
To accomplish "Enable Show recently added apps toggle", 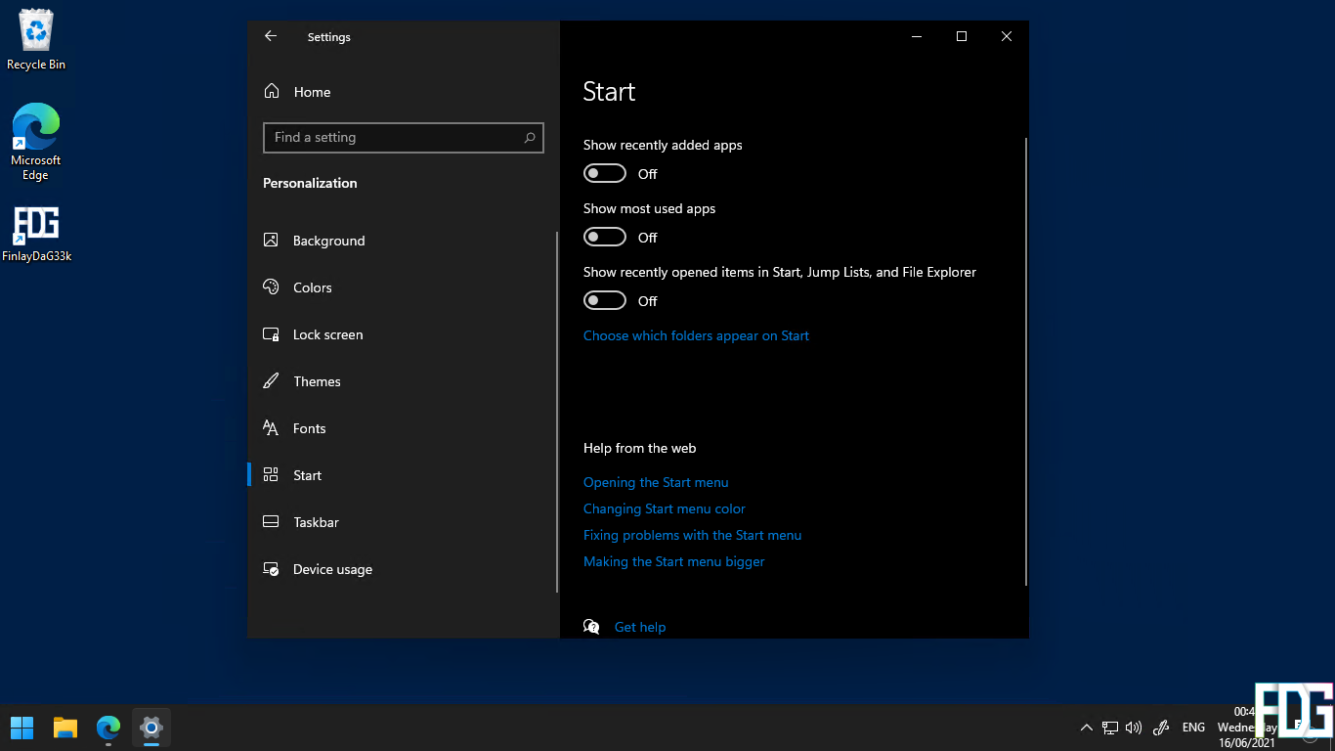I will pyautogui.click(x=605, y=174).
